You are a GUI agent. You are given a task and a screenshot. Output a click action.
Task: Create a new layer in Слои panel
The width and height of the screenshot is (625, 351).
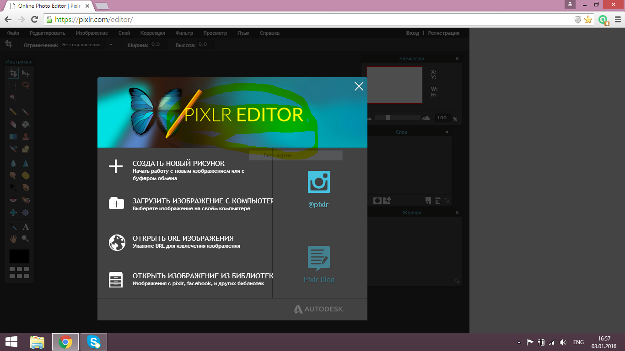click(x=428, y=200)
